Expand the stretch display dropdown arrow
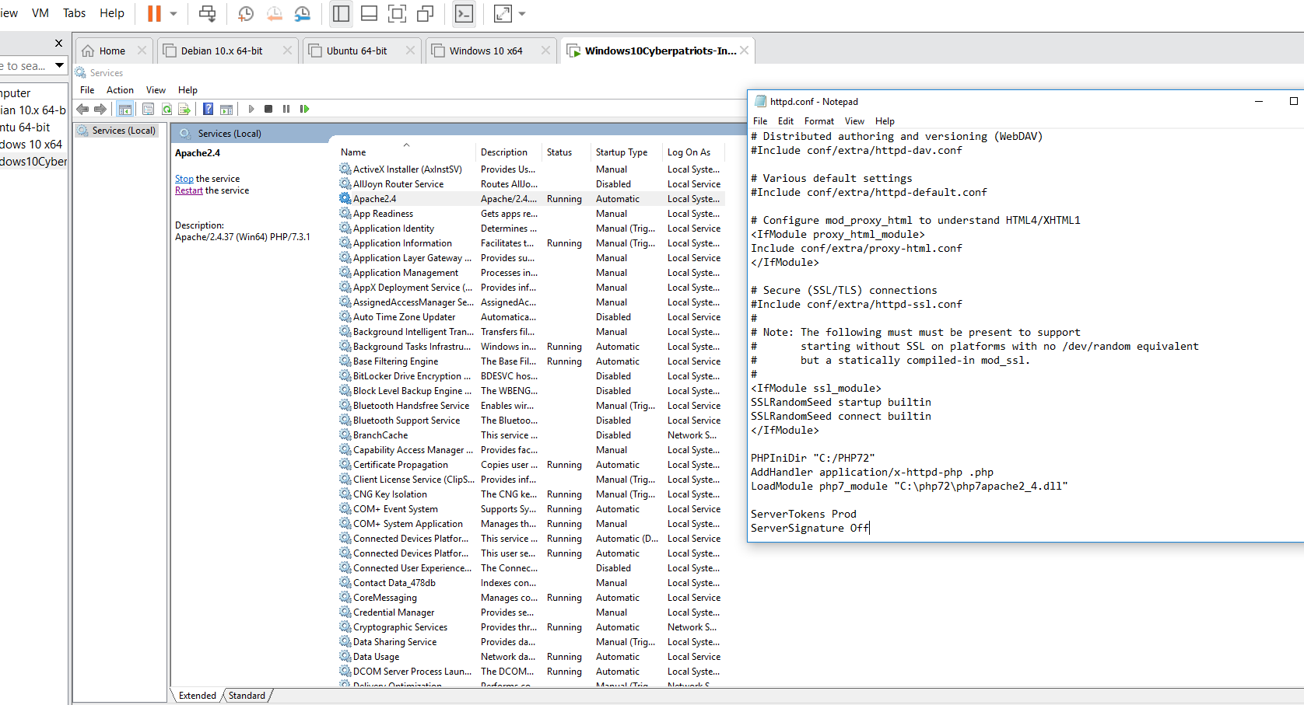 [x=522, y=14]
